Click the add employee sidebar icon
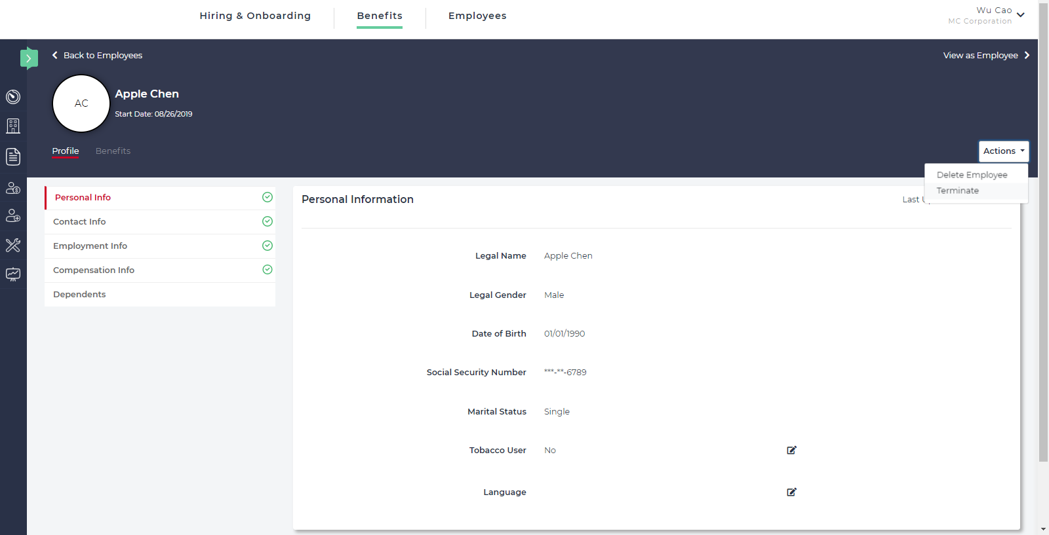Viewport: 1049px width, 535px height. (x=13, y=215)
